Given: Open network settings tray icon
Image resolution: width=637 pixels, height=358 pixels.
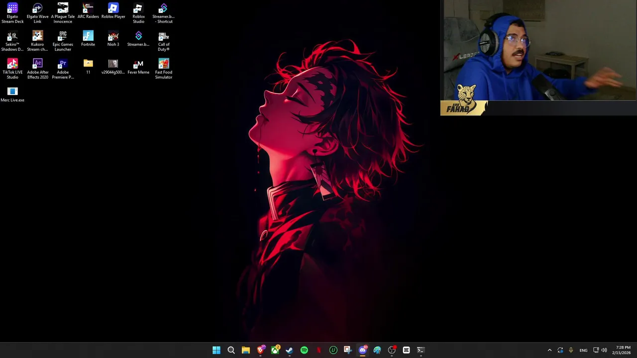Looking at the screenshot, I should (596, 350).
